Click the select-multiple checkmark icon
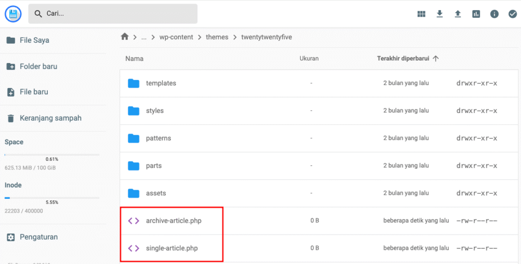 point(513,14)
